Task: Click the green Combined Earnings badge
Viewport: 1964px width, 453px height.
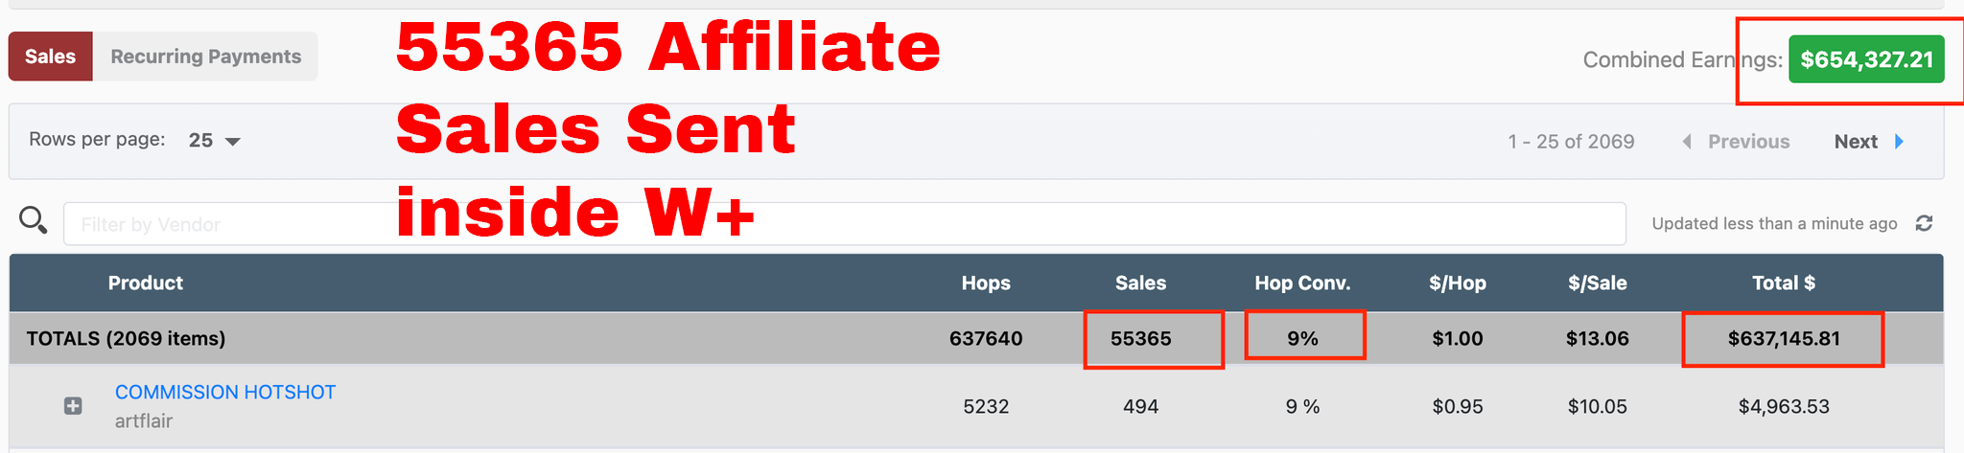Action: coord(1865,59)
